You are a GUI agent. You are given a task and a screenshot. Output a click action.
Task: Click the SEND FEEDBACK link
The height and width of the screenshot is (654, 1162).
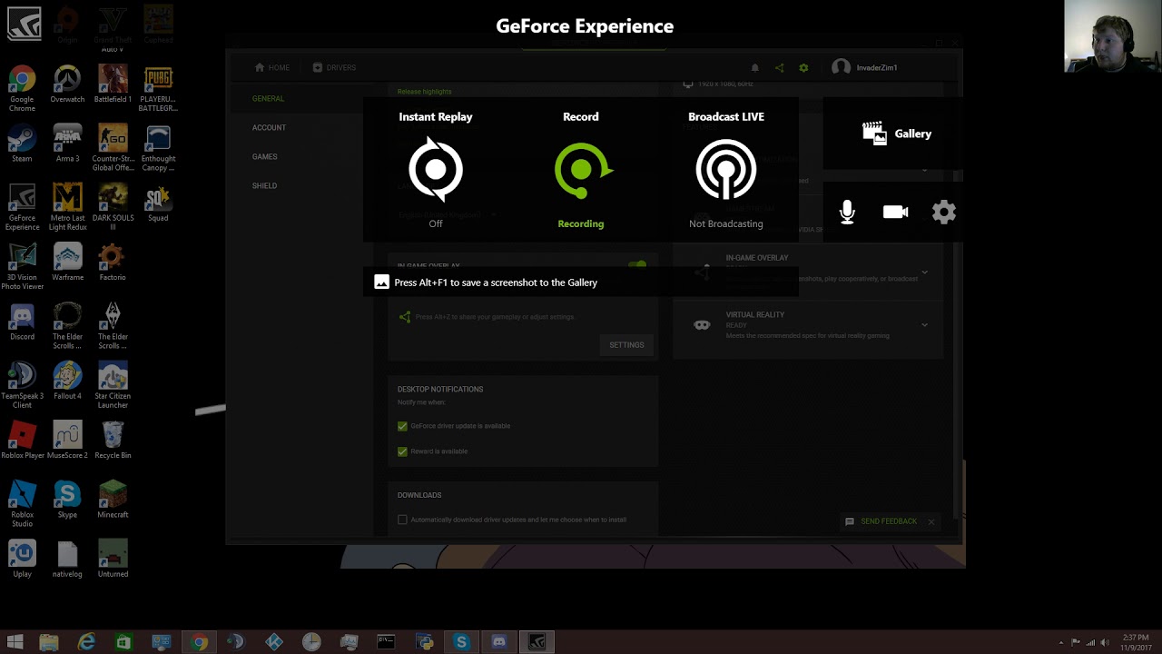pyautogui.click(x=881, y=521)
